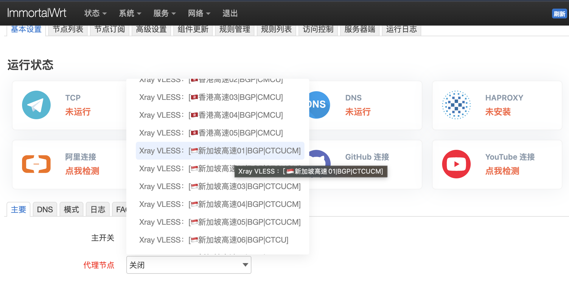This screenshot has height=283, width=569.
Task: Switch to the 基本设置 tab
Action: (26, 30)
